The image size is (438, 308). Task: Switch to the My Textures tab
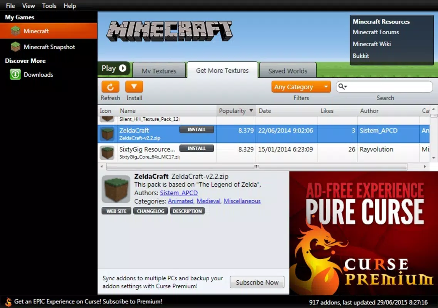click(x=159, y=70)
